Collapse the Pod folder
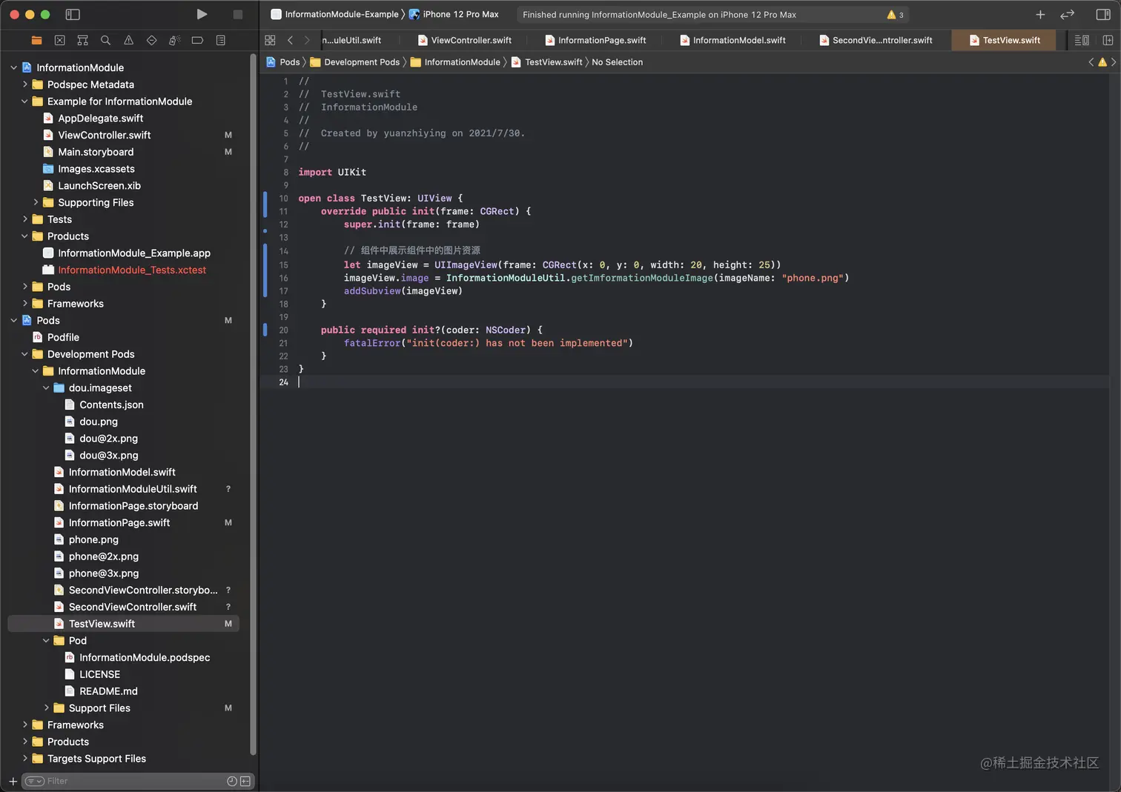Image resolution: width=1121 pixels, height=792 pixels. tap(46, 640)
